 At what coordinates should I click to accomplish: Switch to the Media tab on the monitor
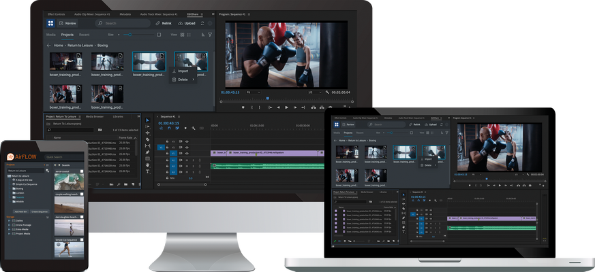click(x=51, y=35)
